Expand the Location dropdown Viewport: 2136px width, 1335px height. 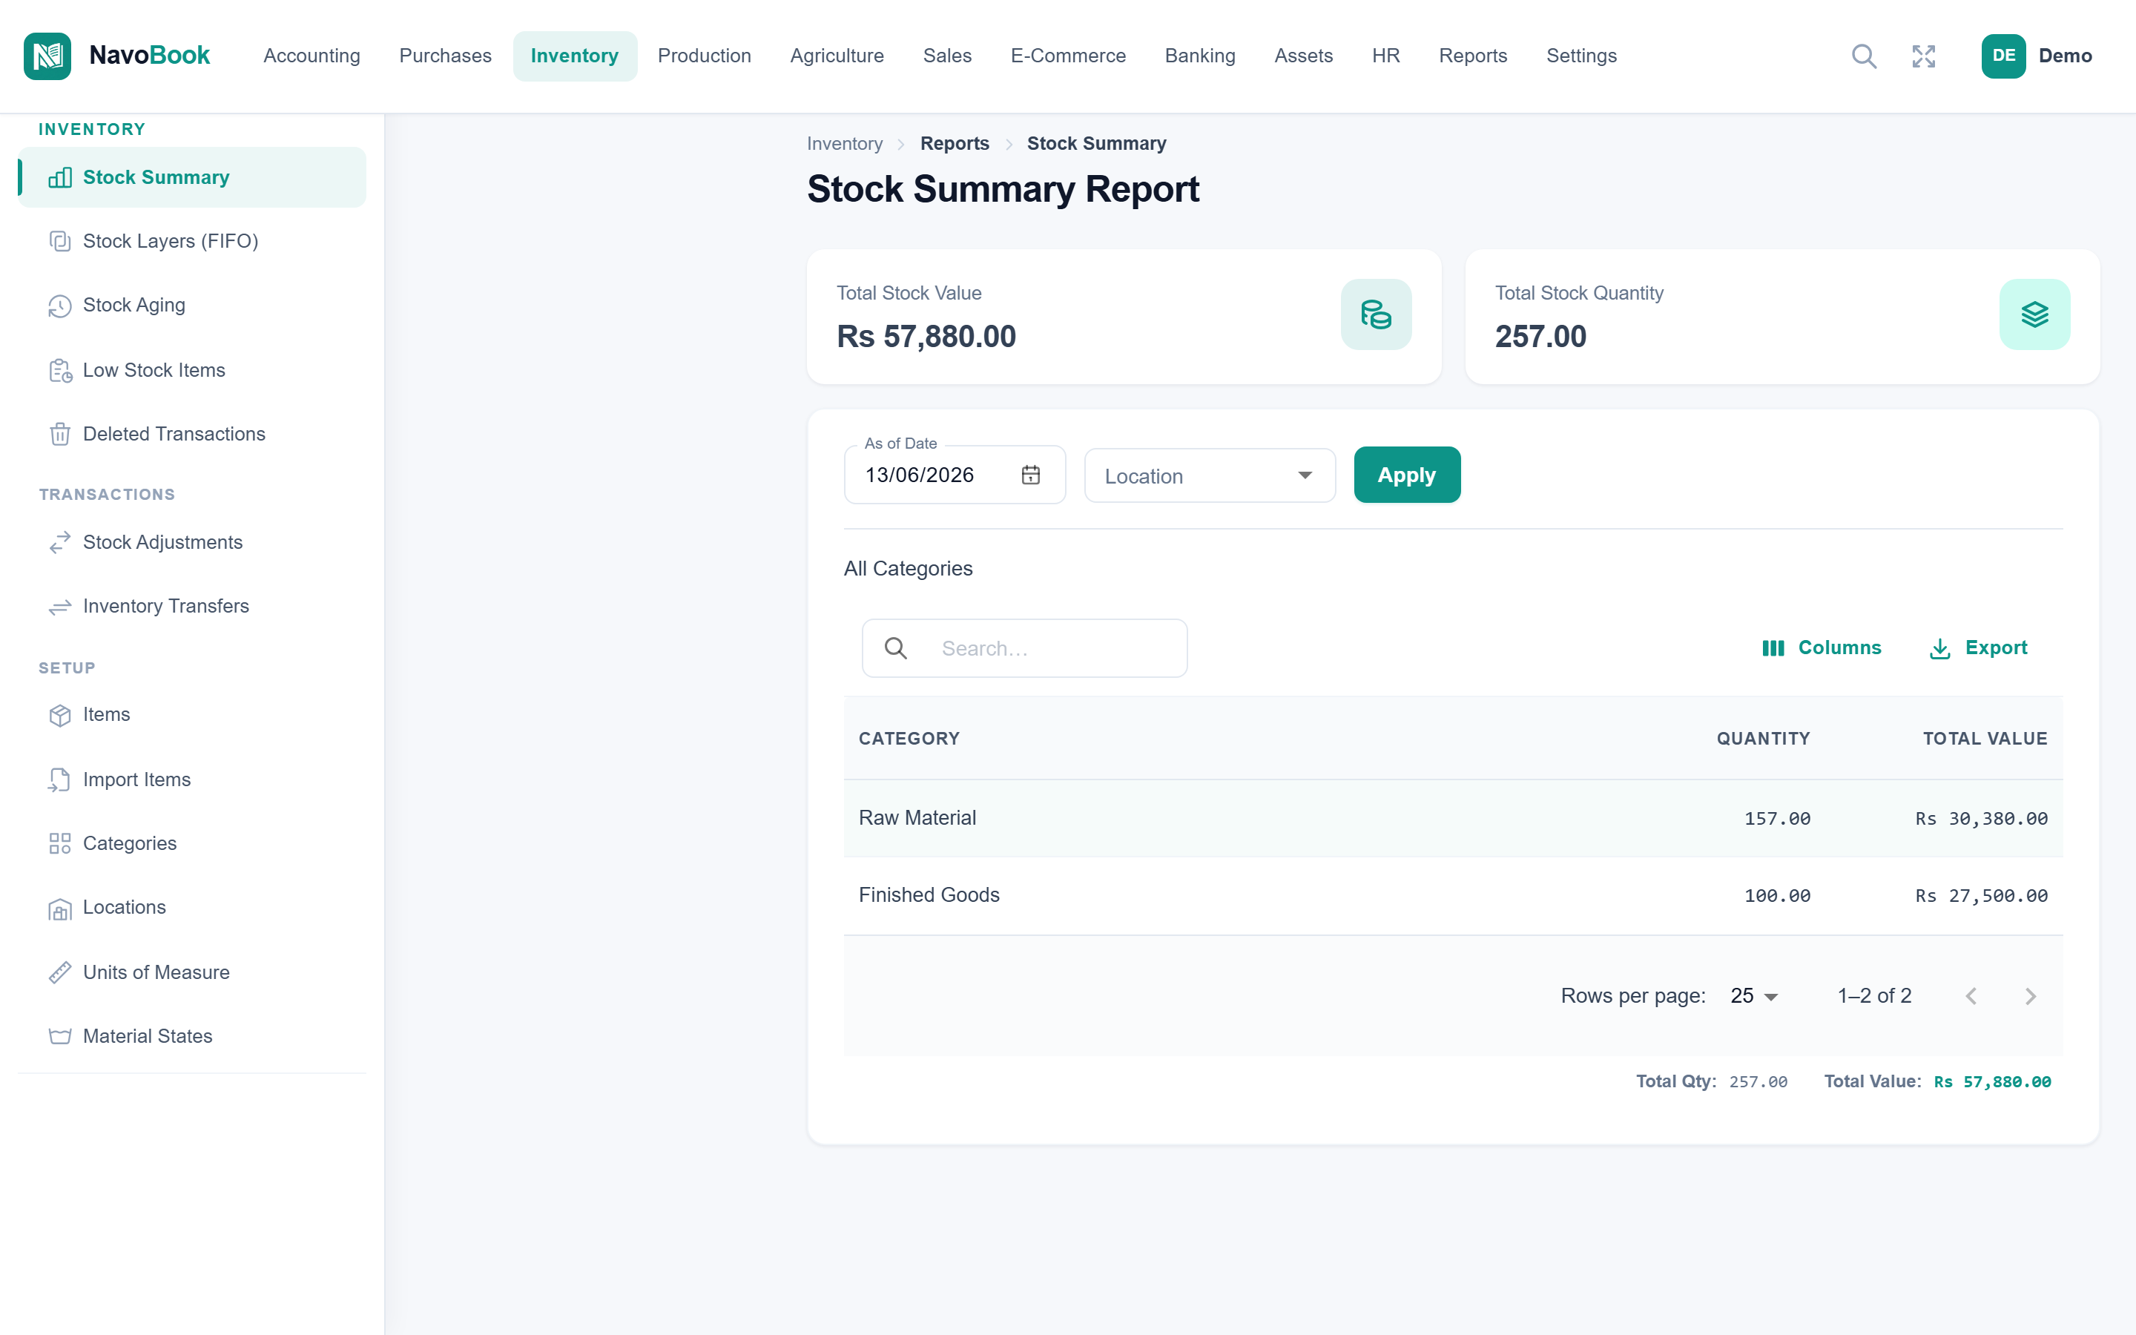pyautogui.click(x=1209, y=476)
